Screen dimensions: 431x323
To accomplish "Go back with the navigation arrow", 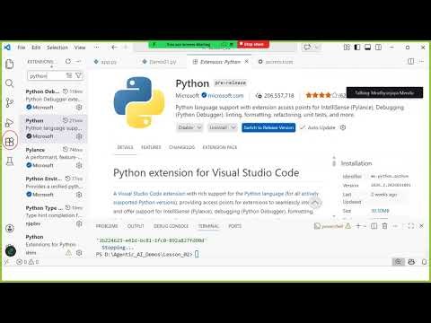I will pos(114,48).
